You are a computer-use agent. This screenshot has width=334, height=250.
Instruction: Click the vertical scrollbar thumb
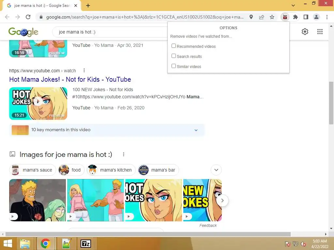coord(331,103)
